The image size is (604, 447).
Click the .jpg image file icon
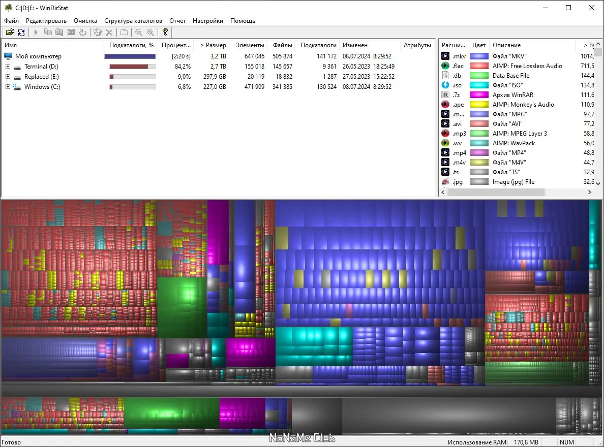pos(445,182)
